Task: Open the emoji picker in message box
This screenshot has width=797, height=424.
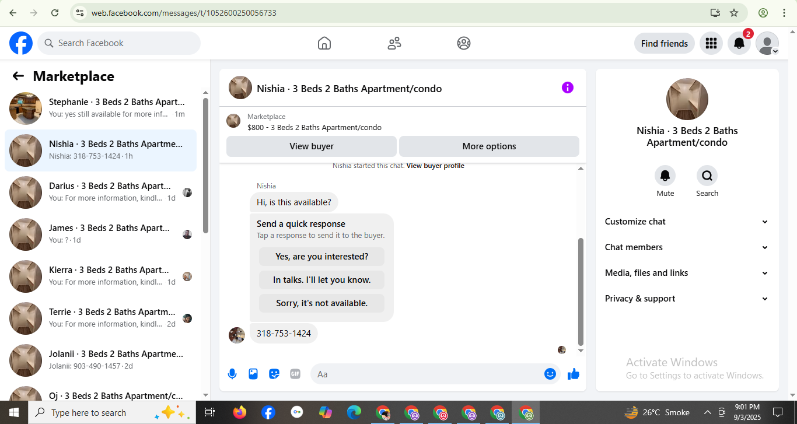Action: coord(550,374)
